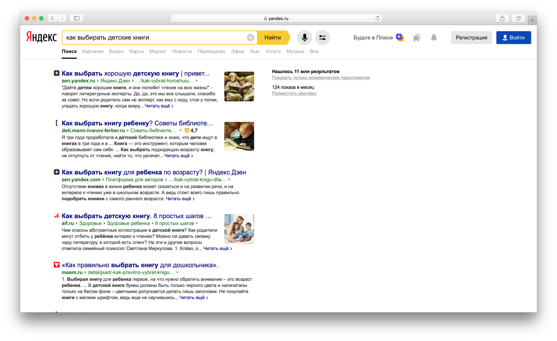Viewport: 557px width, 341px height.
Task: Open thumbnail of mother reading with kids
Action: pos(239,229)
